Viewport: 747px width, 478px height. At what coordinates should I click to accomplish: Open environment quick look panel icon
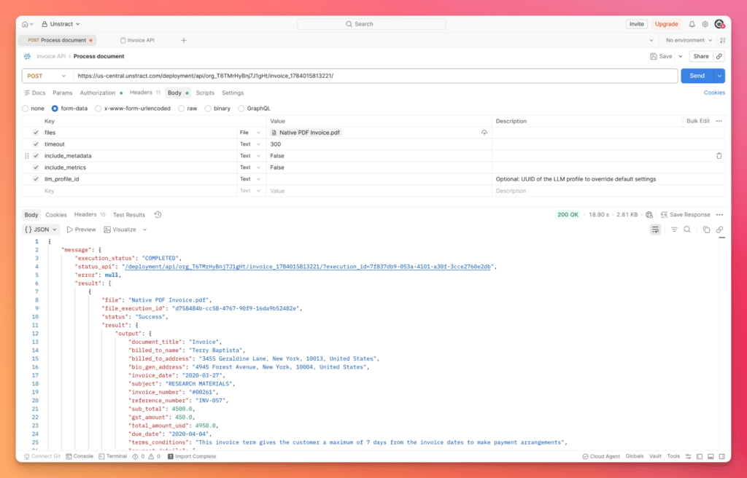click(x=723, y=41)
